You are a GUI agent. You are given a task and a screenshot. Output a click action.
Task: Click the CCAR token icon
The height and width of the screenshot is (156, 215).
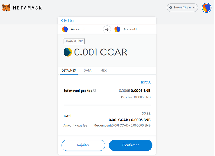[x=68, y=52]
